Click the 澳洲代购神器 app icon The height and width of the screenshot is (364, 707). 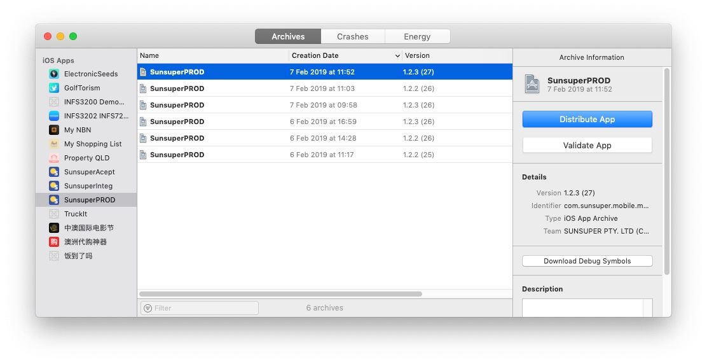point(54,241)
